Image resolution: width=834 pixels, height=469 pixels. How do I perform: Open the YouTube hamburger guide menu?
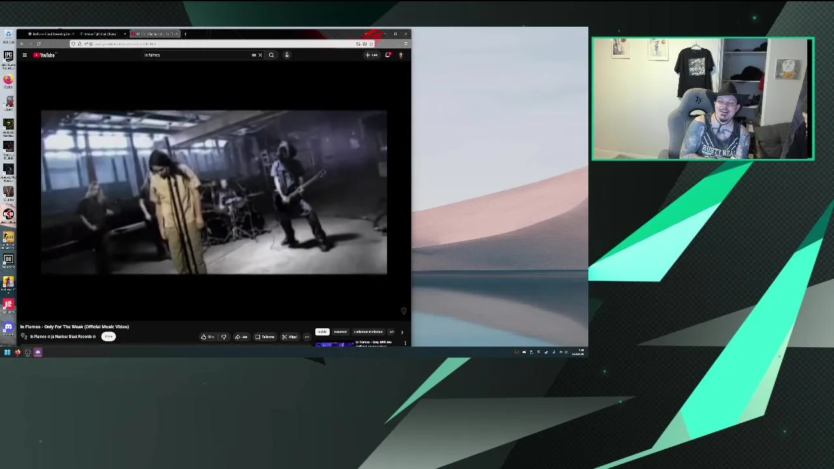click(x=25, y=55)
